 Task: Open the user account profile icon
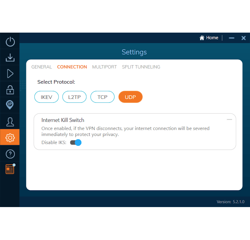(x=10, y=122)
